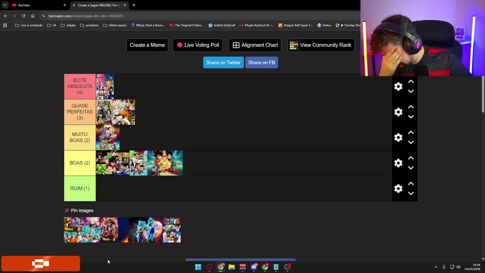Move QUASE PERFEITAS row down

pos(411,117)
